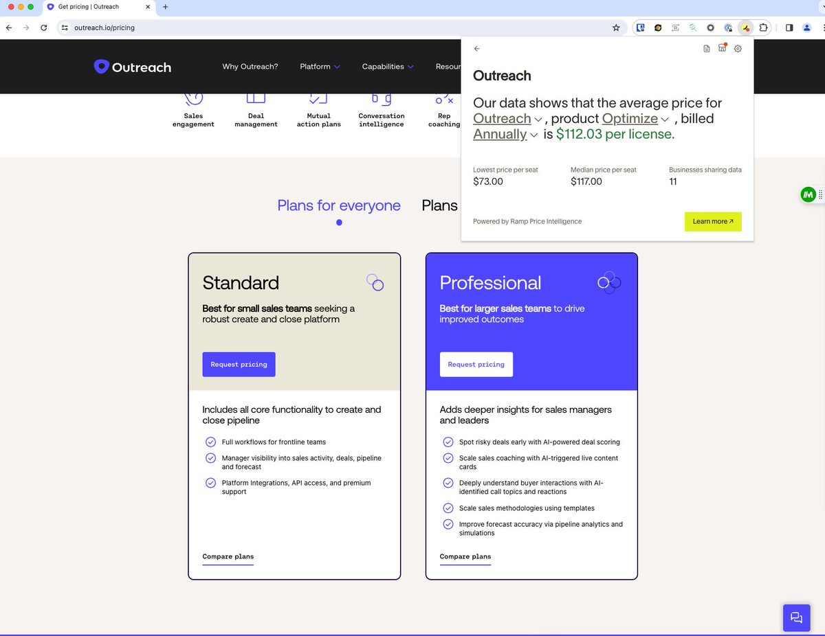
Task: Switch to the second Plans tab
Action: [440, 205]
